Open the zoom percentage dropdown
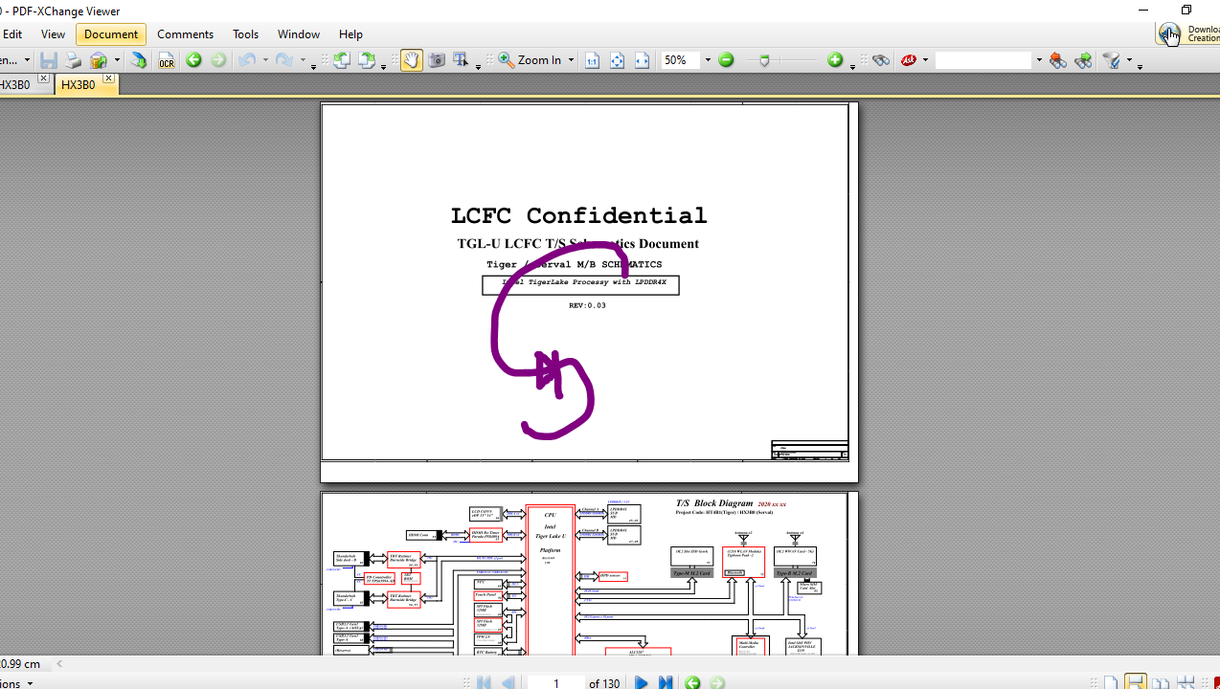1220x689 pixels. point(708,60)
